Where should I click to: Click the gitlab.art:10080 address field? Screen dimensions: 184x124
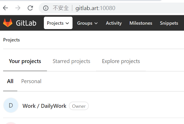95,8
